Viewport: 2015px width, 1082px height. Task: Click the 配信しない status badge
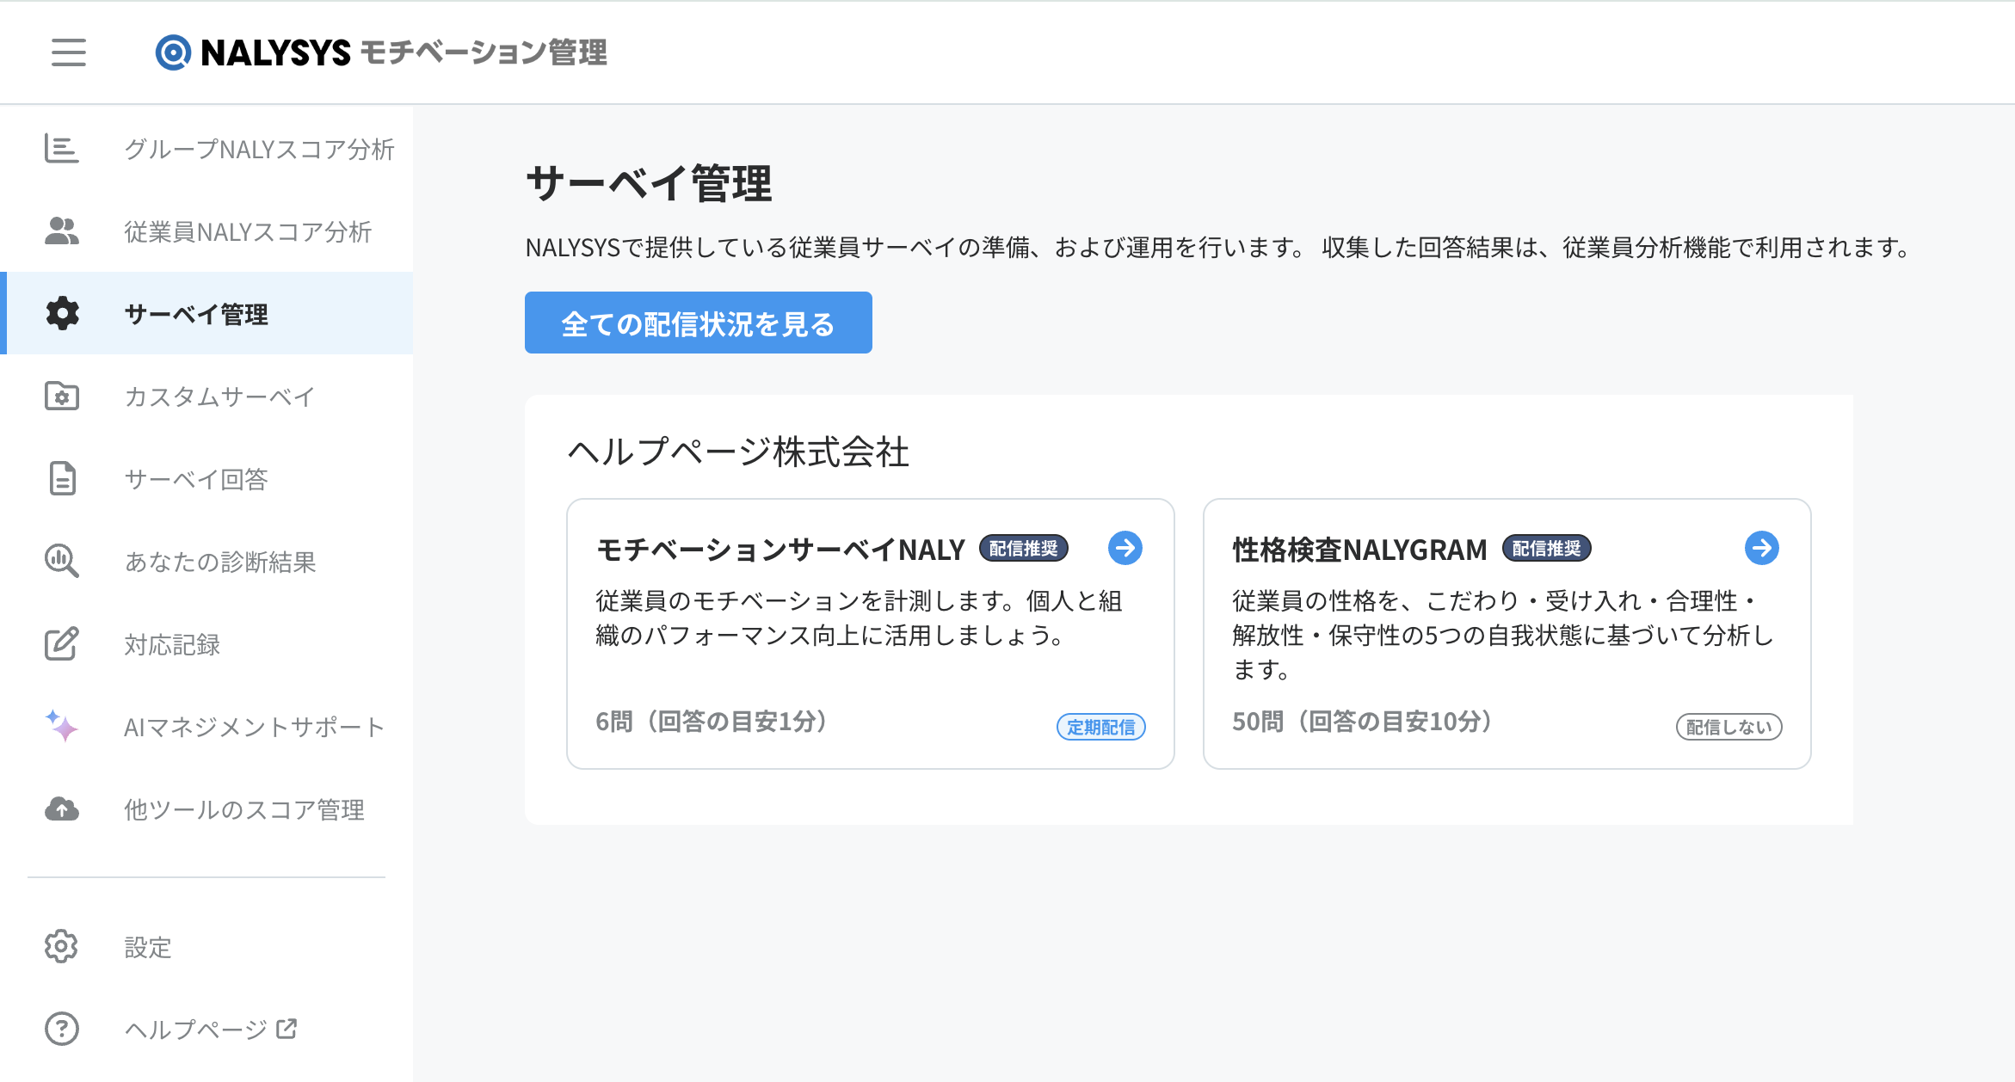pyautogui.click(x=1728, y=727)
